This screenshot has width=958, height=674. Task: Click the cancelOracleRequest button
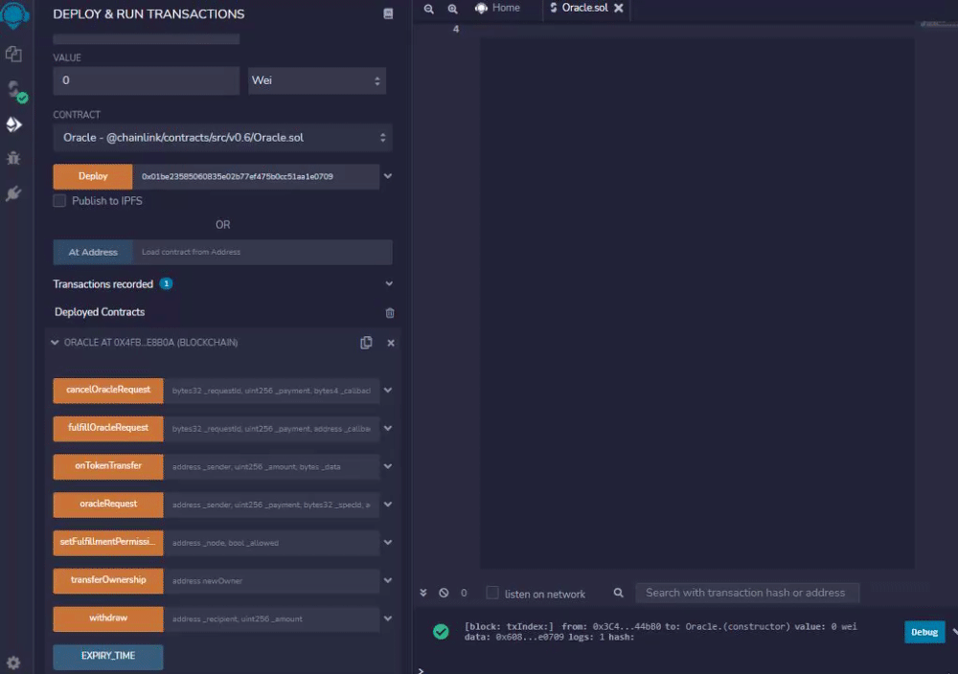[108, 390]
